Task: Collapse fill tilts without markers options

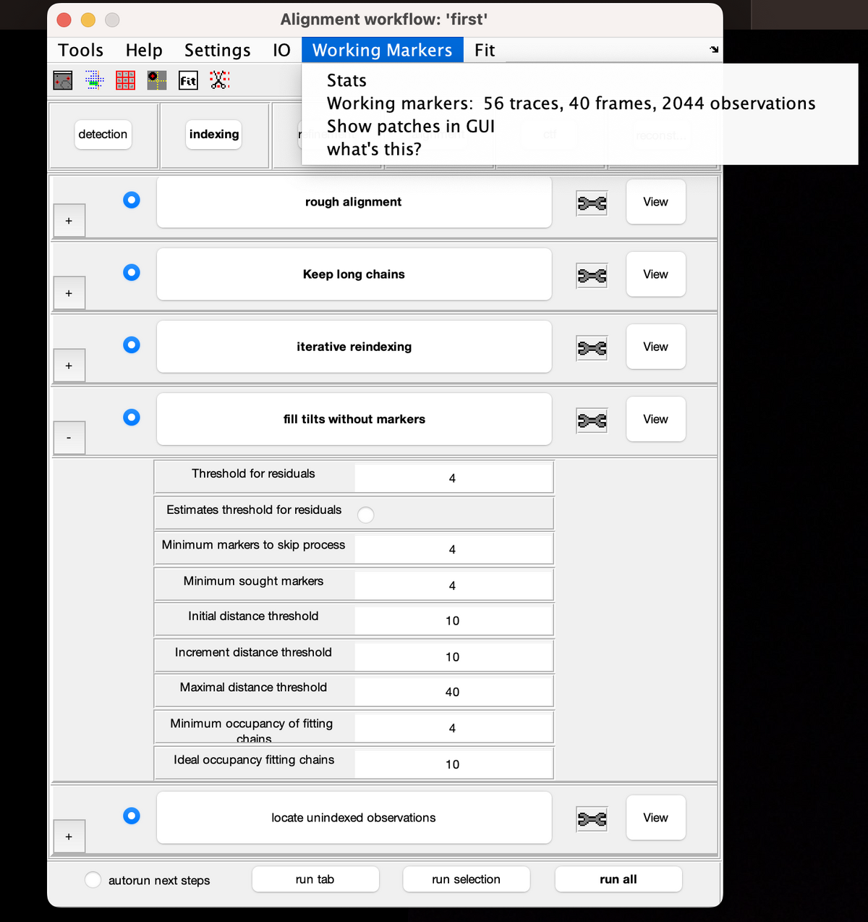Action: pyautogui.click(x=69, y=437)
